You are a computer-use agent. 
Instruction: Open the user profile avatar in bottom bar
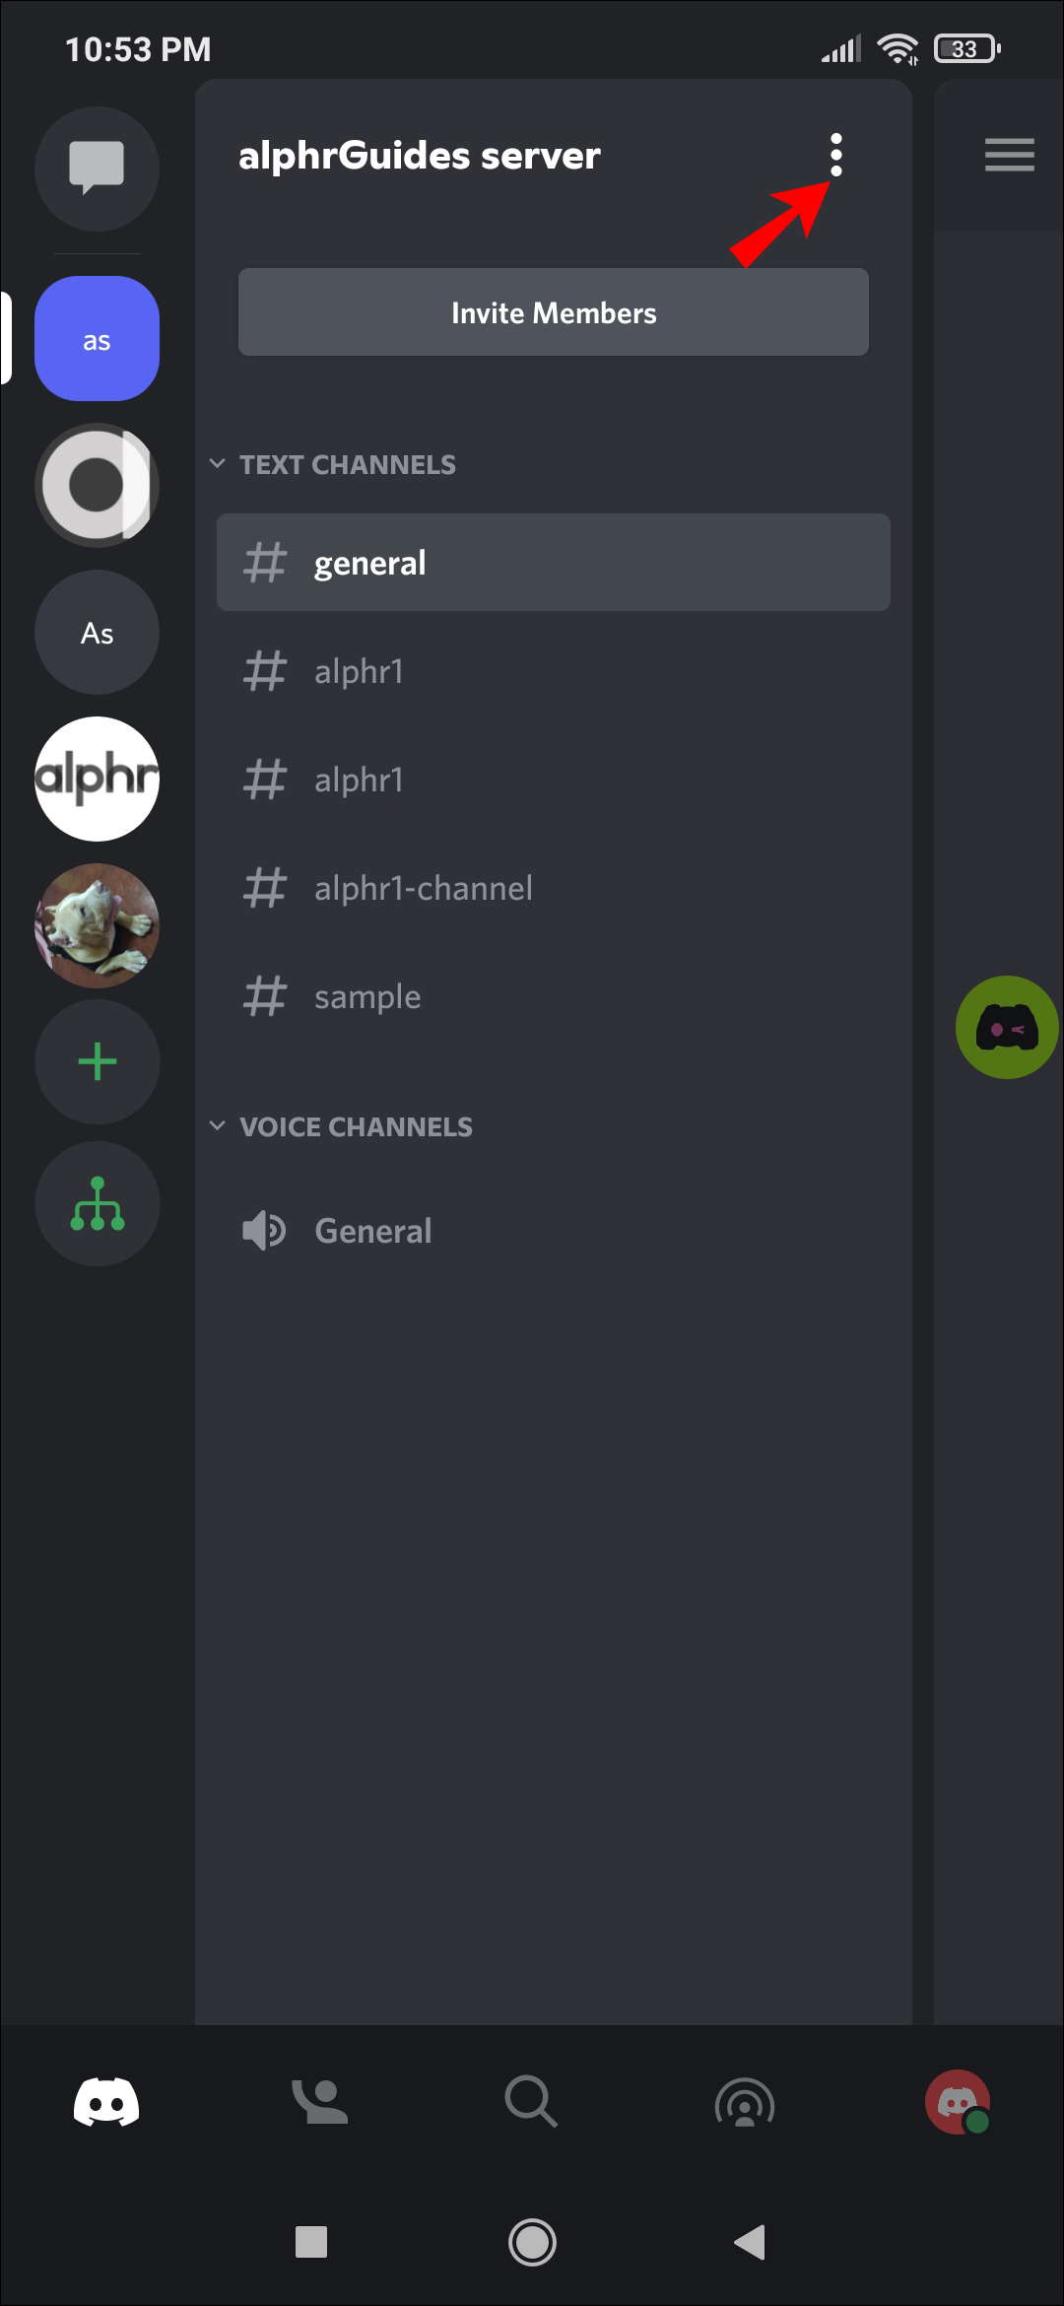958,2102
